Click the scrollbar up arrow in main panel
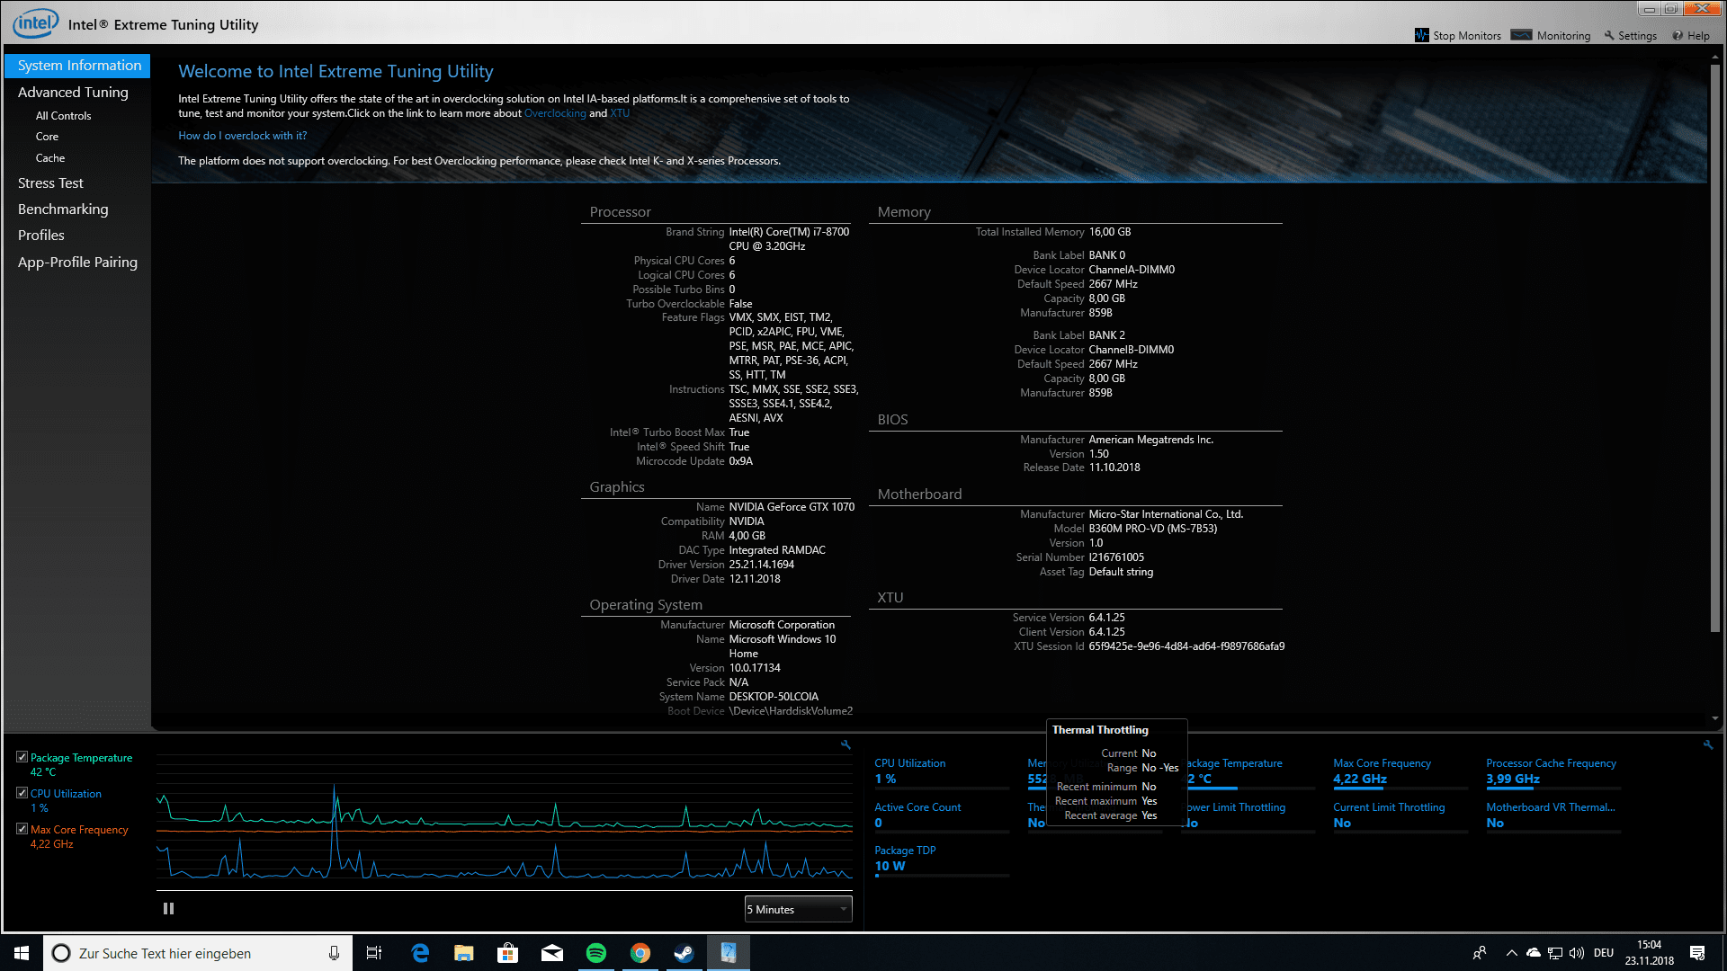 pyautogui.click(x=1715, y=57)
